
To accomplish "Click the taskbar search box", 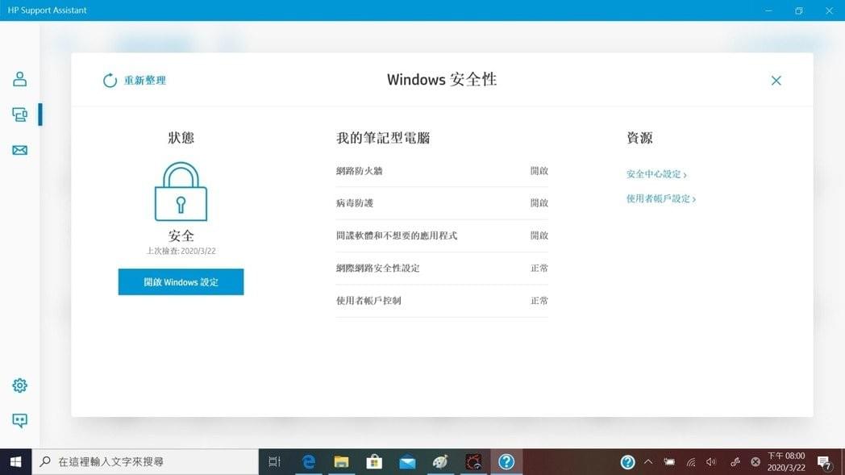I will [x=145, y=462].
